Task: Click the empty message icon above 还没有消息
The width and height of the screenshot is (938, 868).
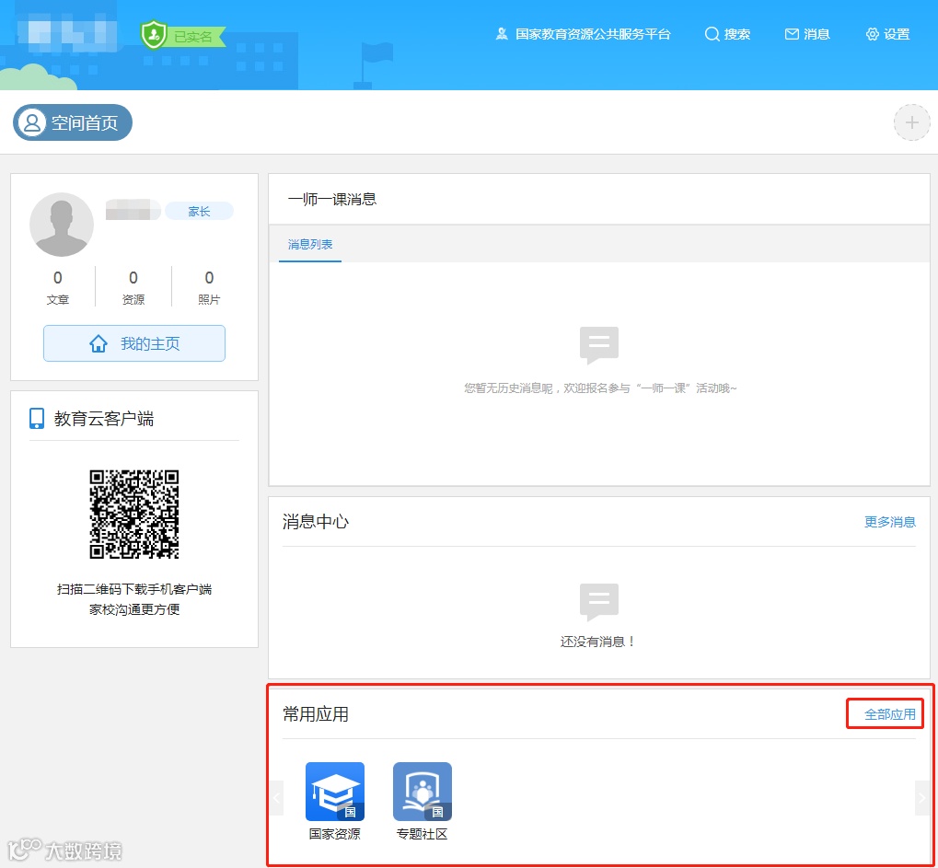Action: coord(599,602)
